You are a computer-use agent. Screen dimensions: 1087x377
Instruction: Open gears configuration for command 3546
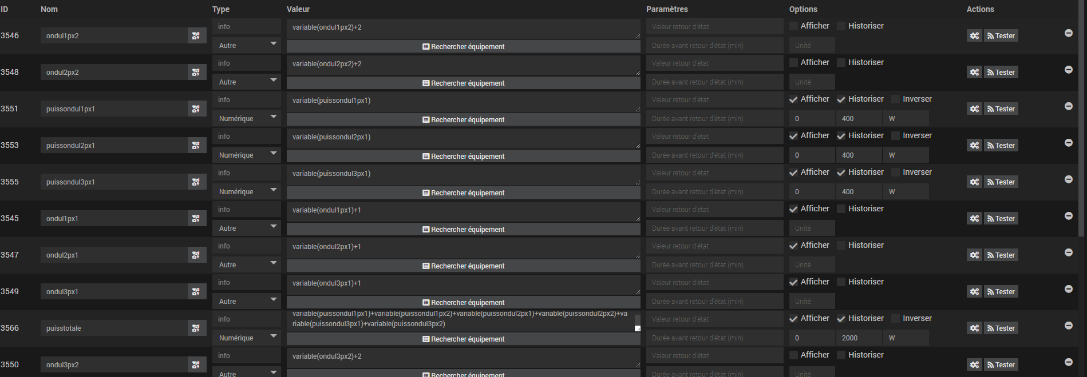point(974,36)
